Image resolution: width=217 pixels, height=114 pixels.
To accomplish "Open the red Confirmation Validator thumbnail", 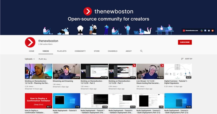I will tap(39, 101).
